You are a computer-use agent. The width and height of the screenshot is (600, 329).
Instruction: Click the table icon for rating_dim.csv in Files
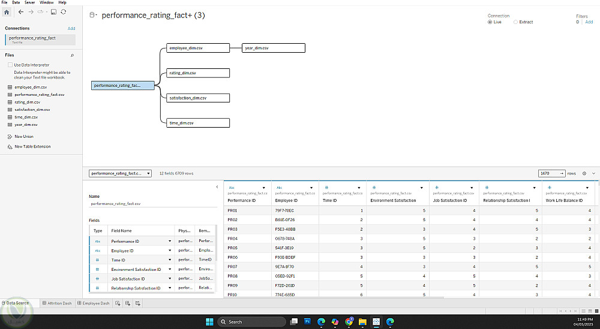pyautogui.click(x=10, y=102)
